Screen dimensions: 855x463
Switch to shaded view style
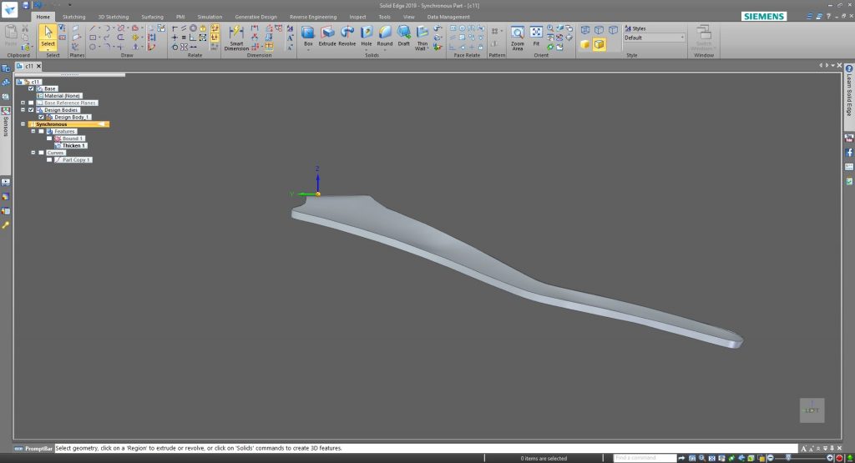pos(585,44)
